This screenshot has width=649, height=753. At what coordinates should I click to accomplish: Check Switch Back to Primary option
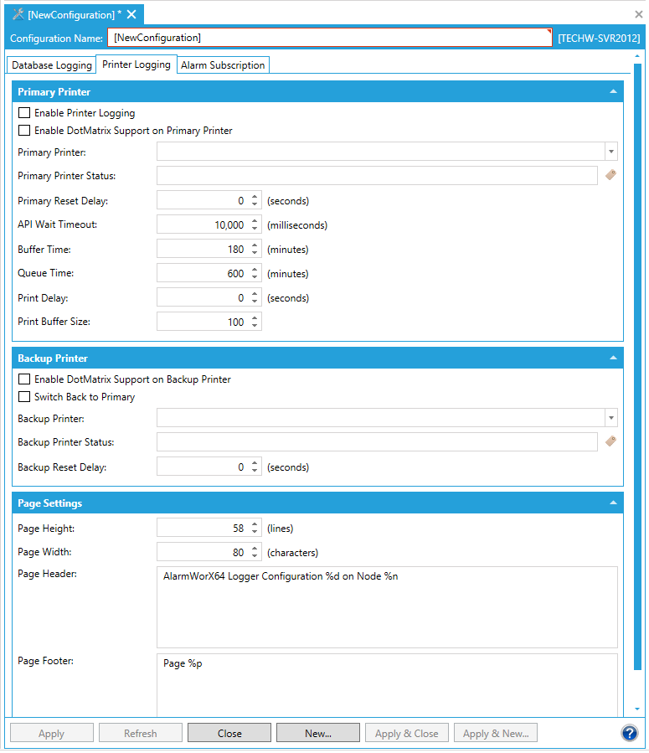[24, 397]
